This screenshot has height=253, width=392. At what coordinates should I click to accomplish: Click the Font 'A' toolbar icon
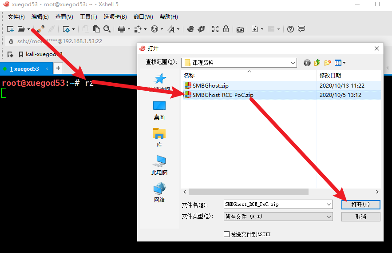(171, 29)
